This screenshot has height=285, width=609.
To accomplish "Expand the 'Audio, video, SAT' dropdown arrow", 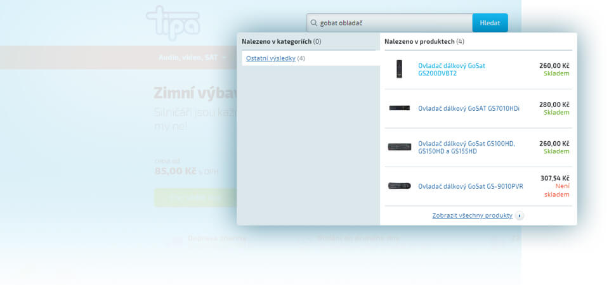I will (x=225, y=58).
